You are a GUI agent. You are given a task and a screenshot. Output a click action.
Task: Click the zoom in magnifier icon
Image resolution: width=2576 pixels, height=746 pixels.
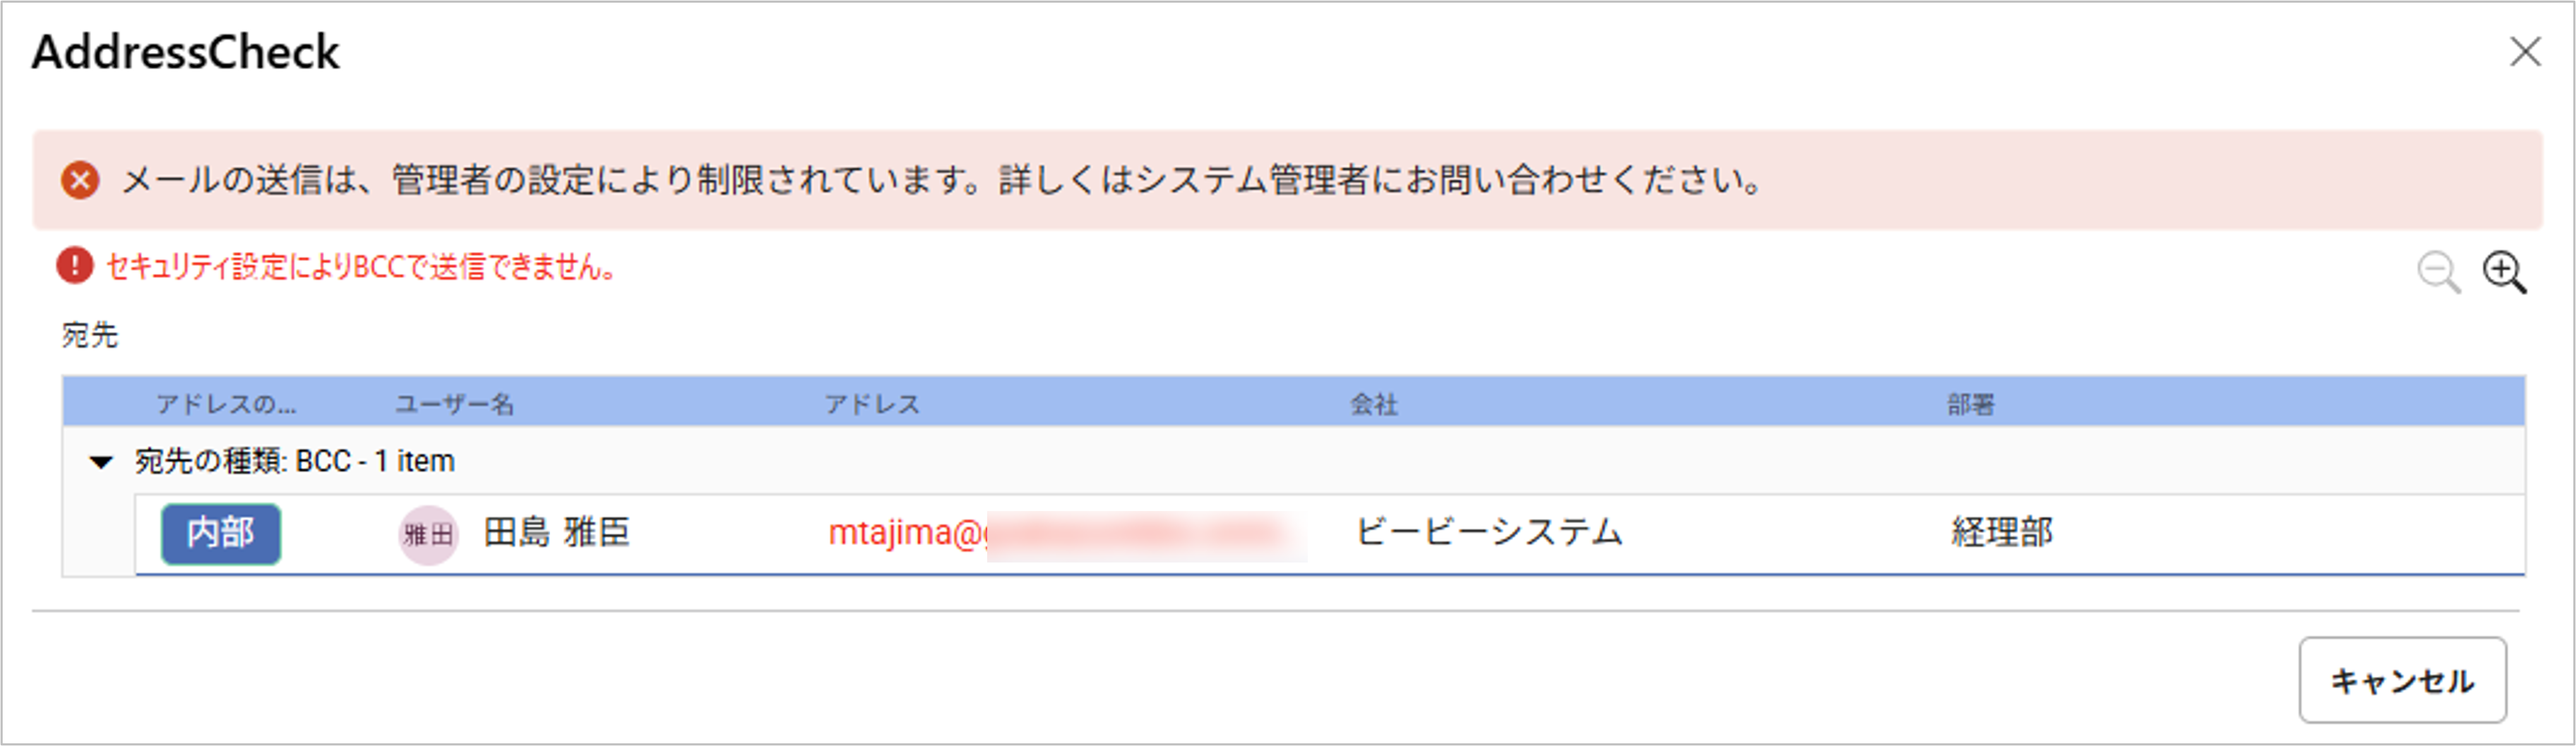pyautogui.click(x=2503, y=272)
